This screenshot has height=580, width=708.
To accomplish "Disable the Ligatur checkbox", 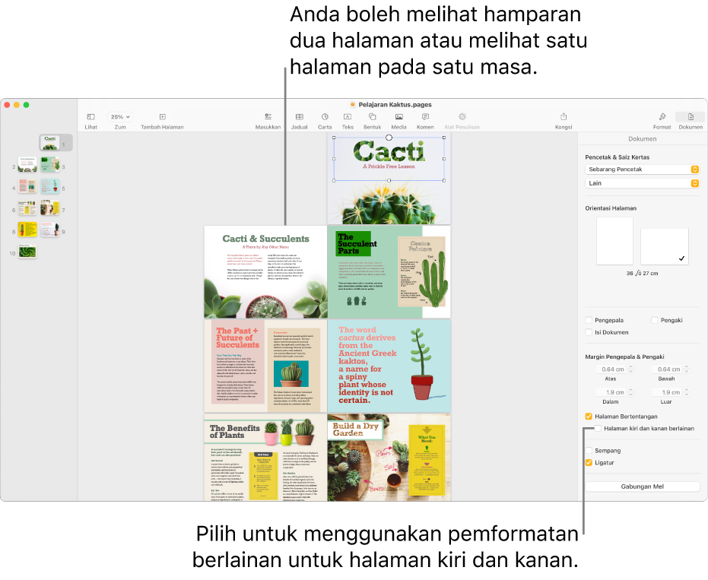I will [x=589, y=463].
